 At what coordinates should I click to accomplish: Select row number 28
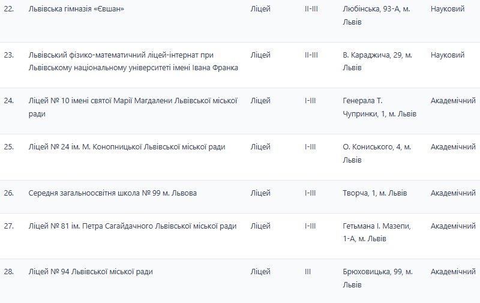tap(8, 272)
